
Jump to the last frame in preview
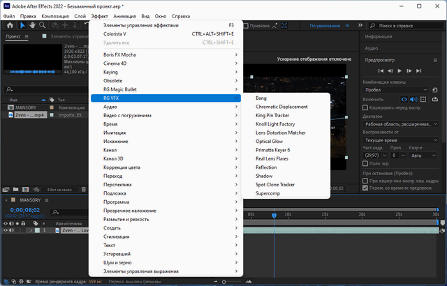[x=420, y=70]
